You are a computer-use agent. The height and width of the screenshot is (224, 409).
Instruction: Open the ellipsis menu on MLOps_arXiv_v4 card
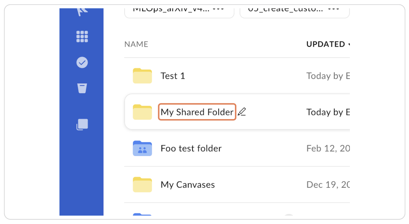(218, 9)
